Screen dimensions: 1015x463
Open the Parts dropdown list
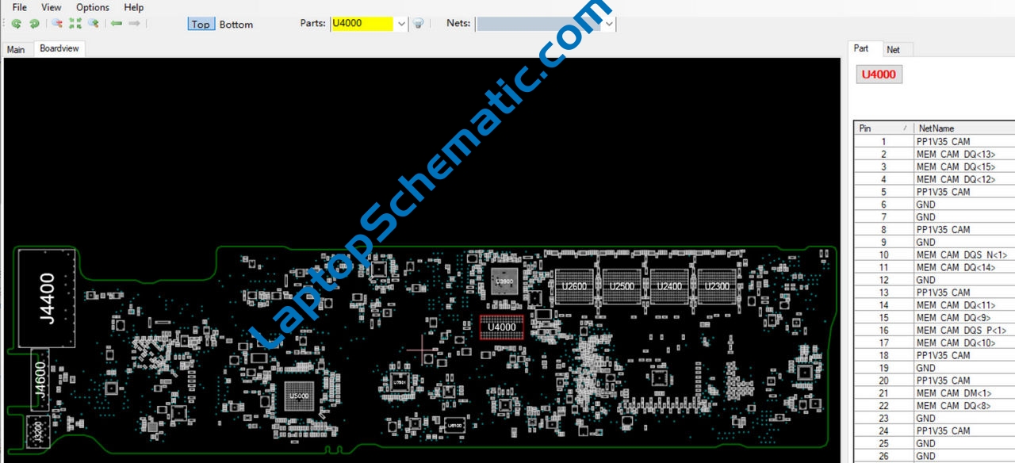click(400, 24)
